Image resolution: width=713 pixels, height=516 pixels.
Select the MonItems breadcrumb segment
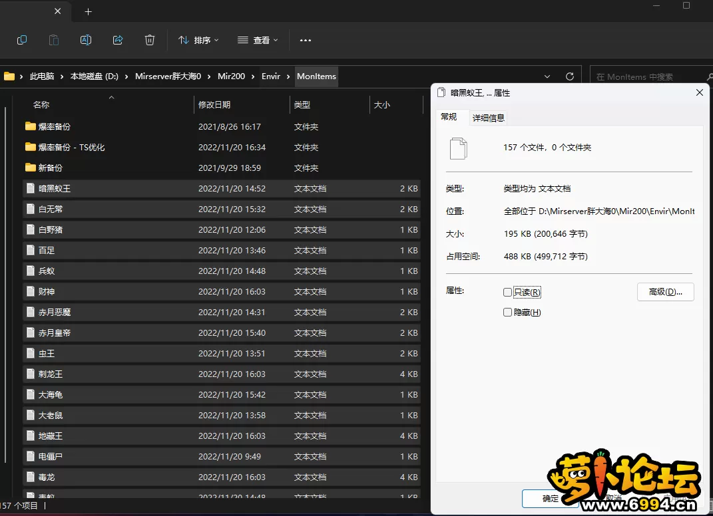[316, 76]
